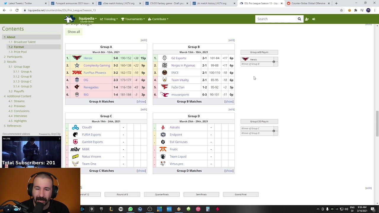This screenshot has width=379, height=213.
Task: Play the recommended video thumbnail
Action: (31, 152)
